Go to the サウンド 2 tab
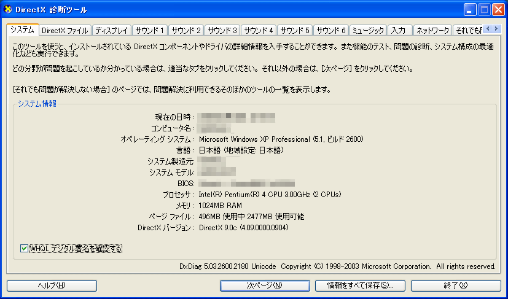The height and width of the screenshot is (299, 508). pos(186,30)
